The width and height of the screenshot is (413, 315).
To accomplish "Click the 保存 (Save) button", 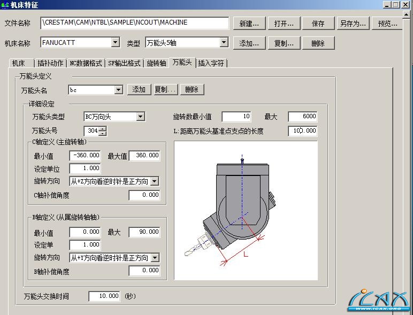I will [x=318, y=24].
